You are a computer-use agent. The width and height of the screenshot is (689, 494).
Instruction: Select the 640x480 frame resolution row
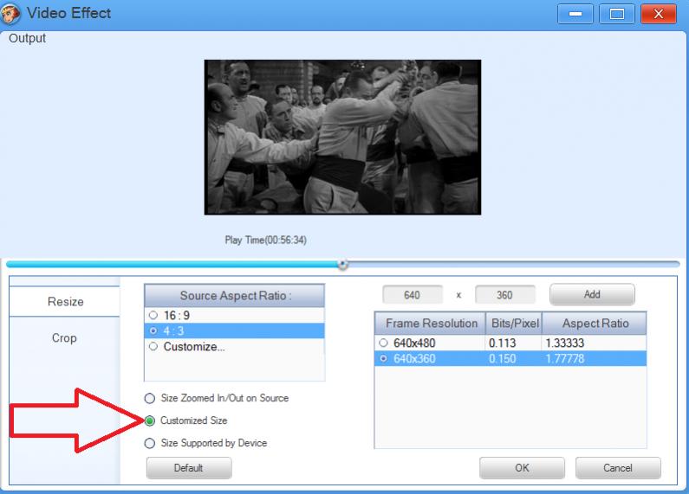pyautogui.click(x=510, y=343)
